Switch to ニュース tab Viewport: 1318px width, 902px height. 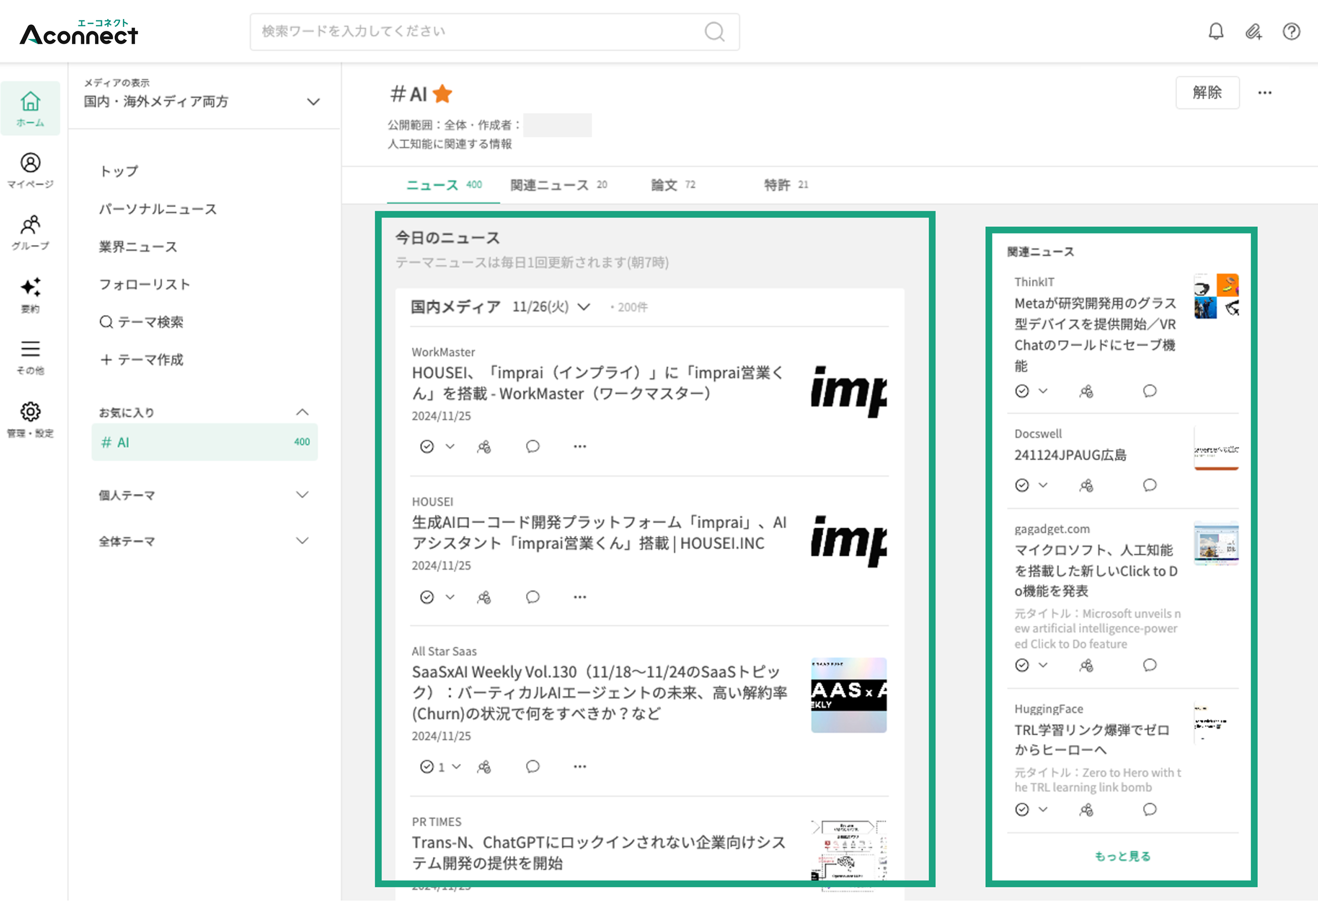tap(444, 186)
